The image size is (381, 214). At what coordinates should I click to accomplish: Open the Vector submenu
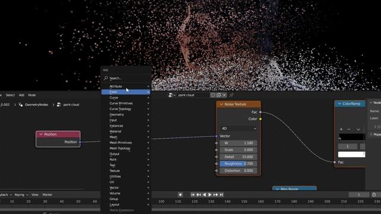pyautogui.click(x=126, y=188)
